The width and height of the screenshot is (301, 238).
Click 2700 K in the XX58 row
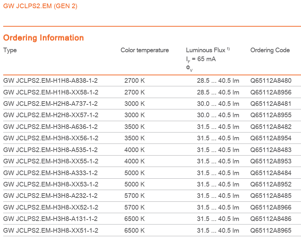pyautogui.click(x=135, y=92)
